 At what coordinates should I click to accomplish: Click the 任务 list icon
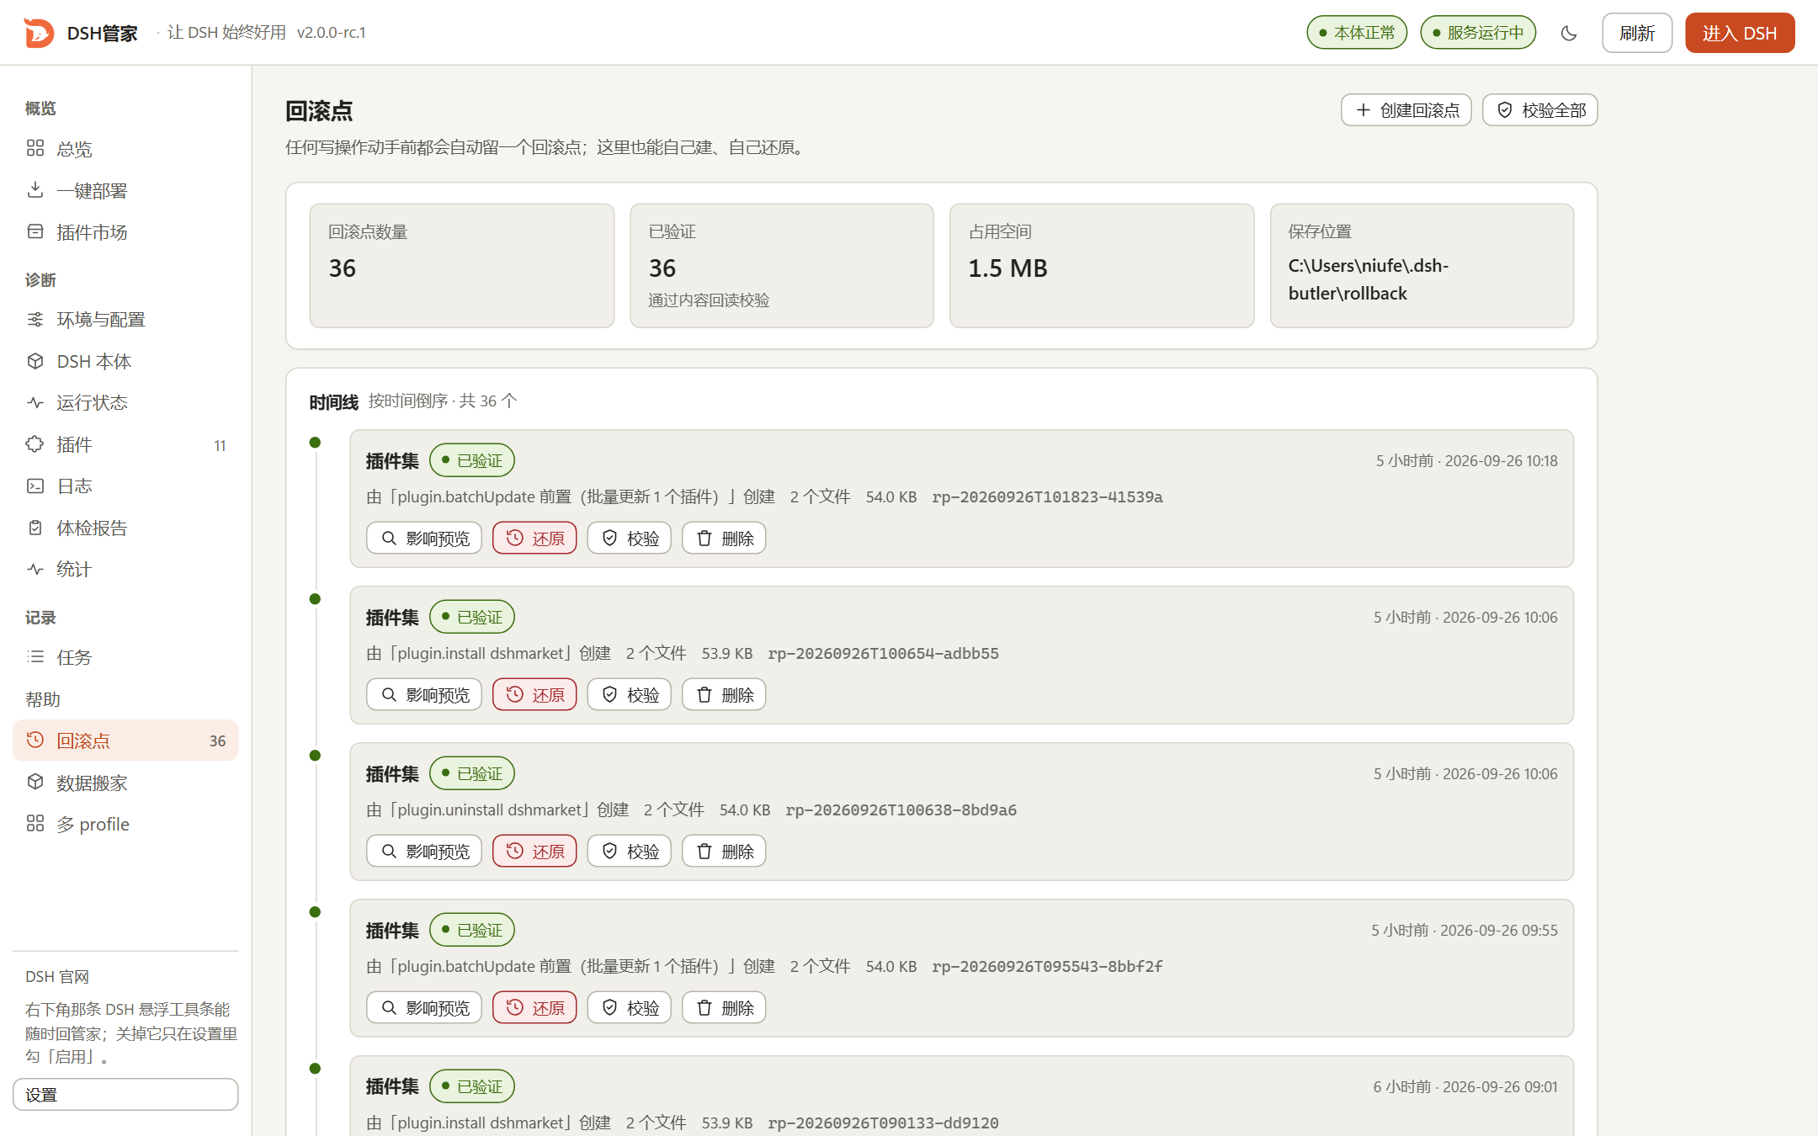(35, 657)
